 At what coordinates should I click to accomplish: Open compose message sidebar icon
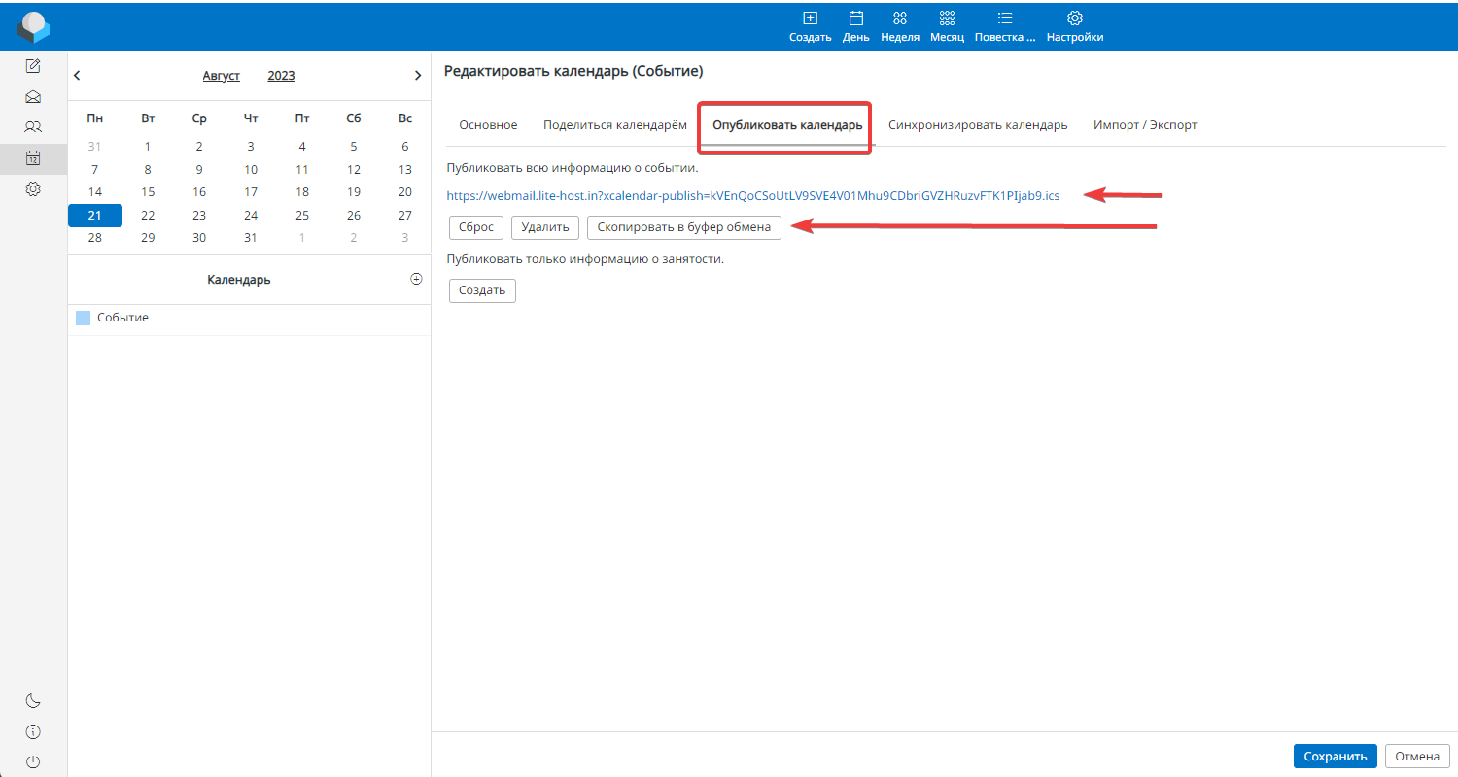click(33, 66)
